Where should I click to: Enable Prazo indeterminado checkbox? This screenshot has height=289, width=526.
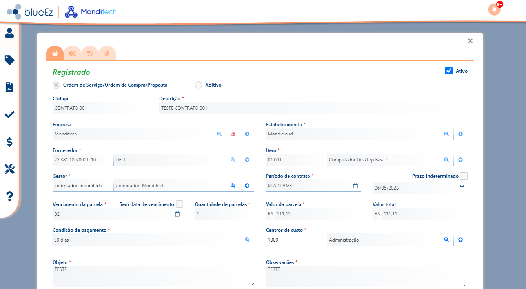coord(464,176)
